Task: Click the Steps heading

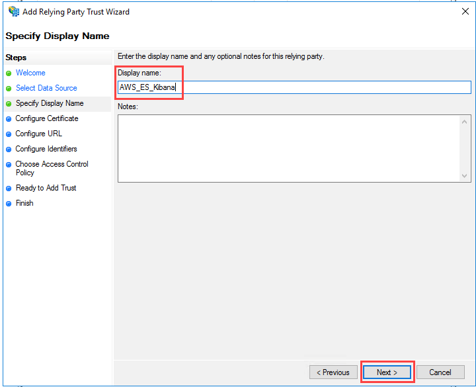Action: 16,58
